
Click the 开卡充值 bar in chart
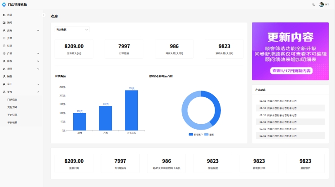[131, 110]
